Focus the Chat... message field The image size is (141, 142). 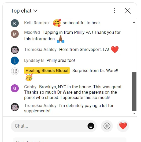pos(49,126)
